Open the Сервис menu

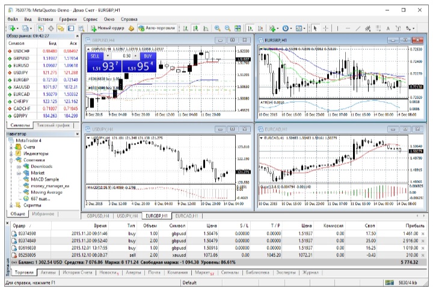click(90, 19)
